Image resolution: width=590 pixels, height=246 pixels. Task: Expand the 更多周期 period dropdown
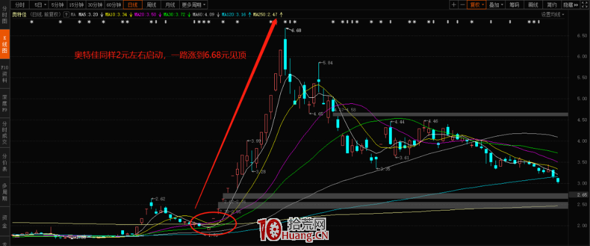click(x=193, y=5)
